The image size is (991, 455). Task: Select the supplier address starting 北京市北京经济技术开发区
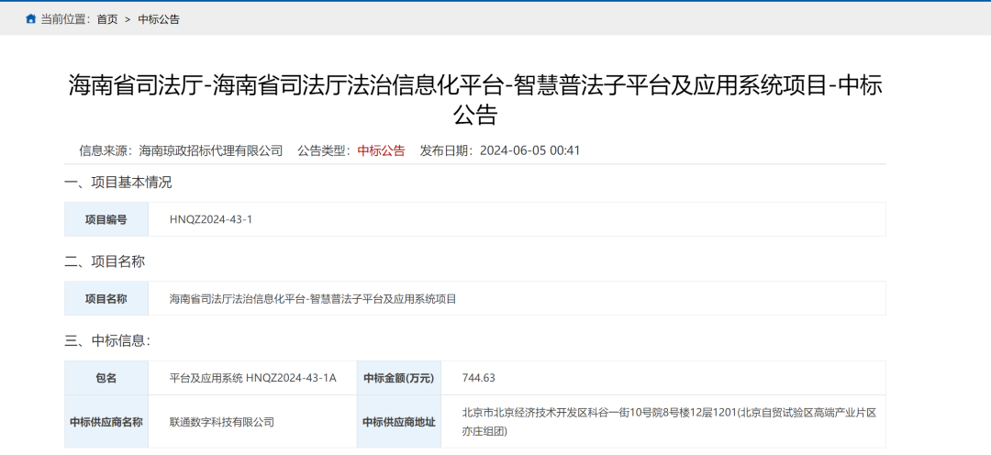click(x=669, y=422)
